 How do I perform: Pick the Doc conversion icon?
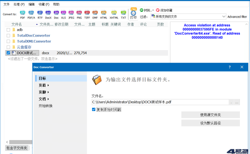[x=56, y=14]
